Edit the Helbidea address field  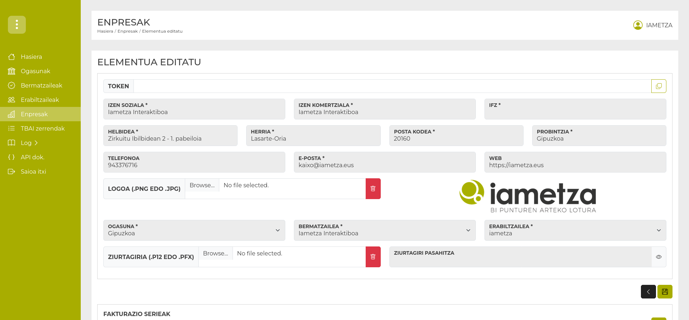[170, 136]
